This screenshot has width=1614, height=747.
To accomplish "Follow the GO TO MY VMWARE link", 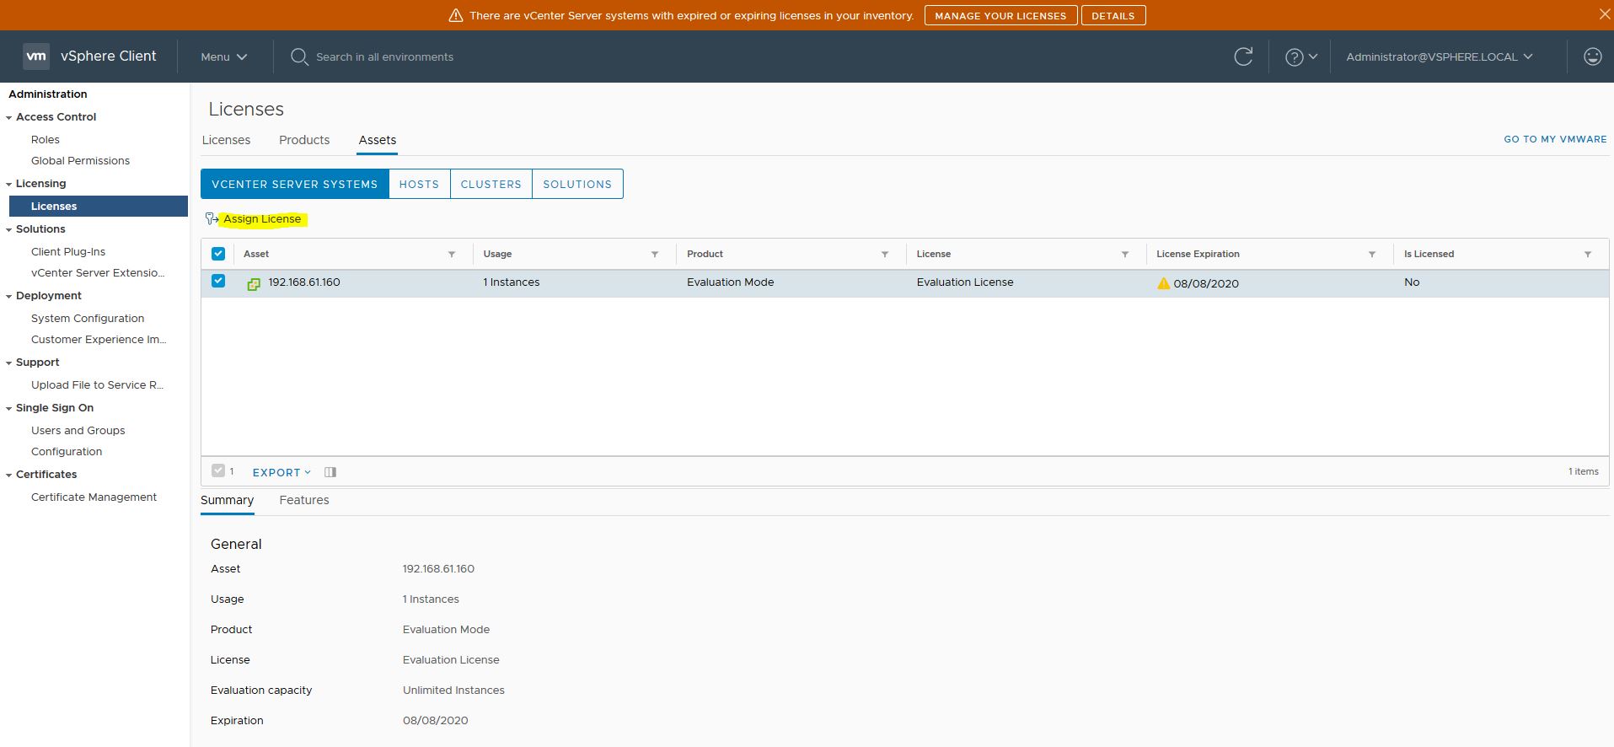I will (1555, 139).
